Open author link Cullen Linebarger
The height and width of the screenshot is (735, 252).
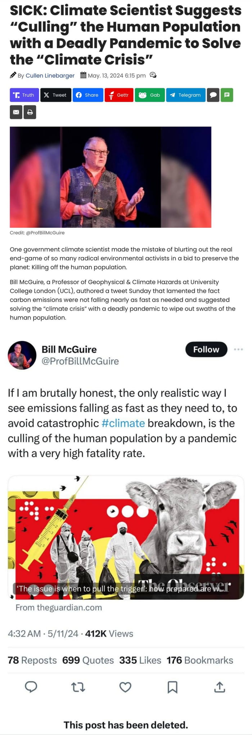tap(50, 75)
